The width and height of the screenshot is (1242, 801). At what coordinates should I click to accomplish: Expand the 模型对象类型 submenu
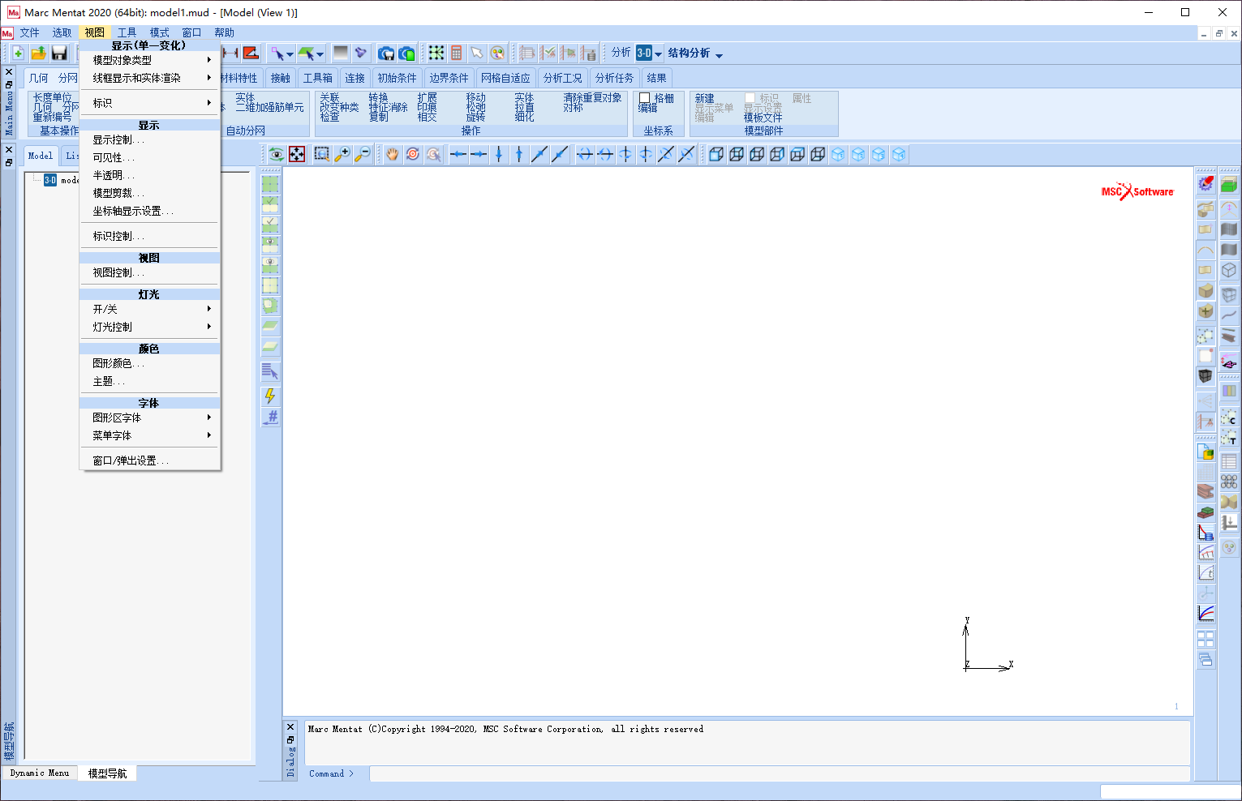click(x=150, y=60)
